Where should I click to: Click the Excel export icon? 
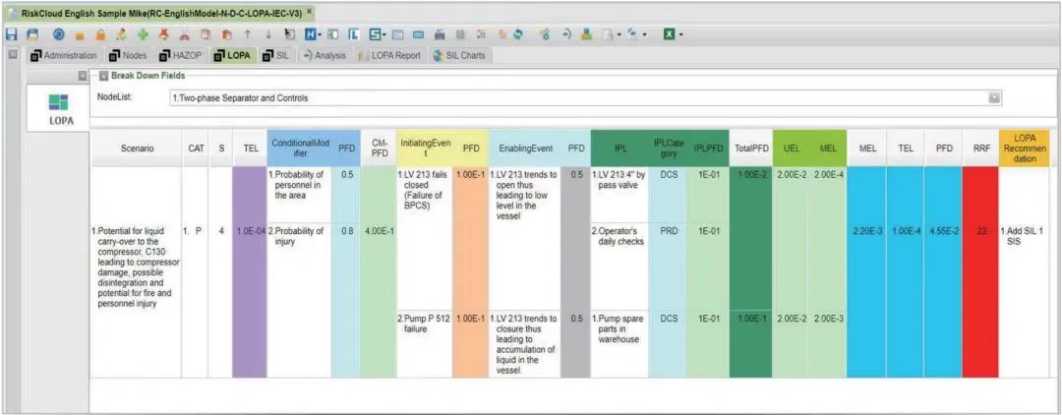pos(670,34)
